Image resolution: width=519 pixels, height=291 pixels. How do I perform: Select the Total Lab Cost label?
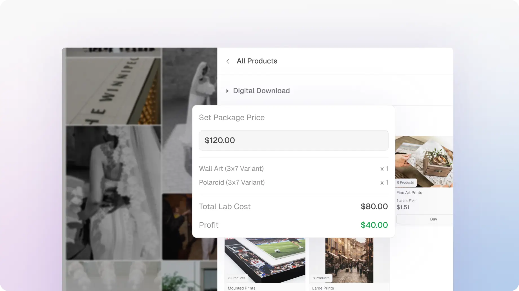(225, 207)
